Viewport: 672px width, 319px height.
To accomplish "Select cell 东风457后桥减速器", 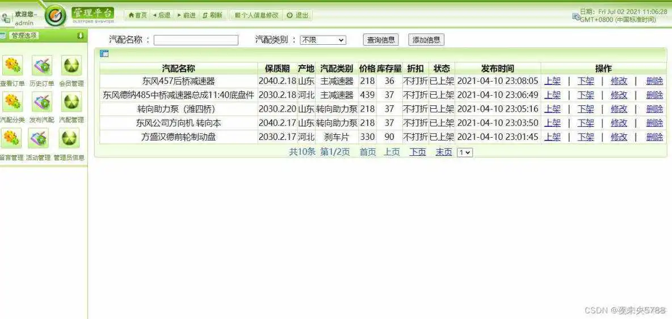I will coord(178,81).
